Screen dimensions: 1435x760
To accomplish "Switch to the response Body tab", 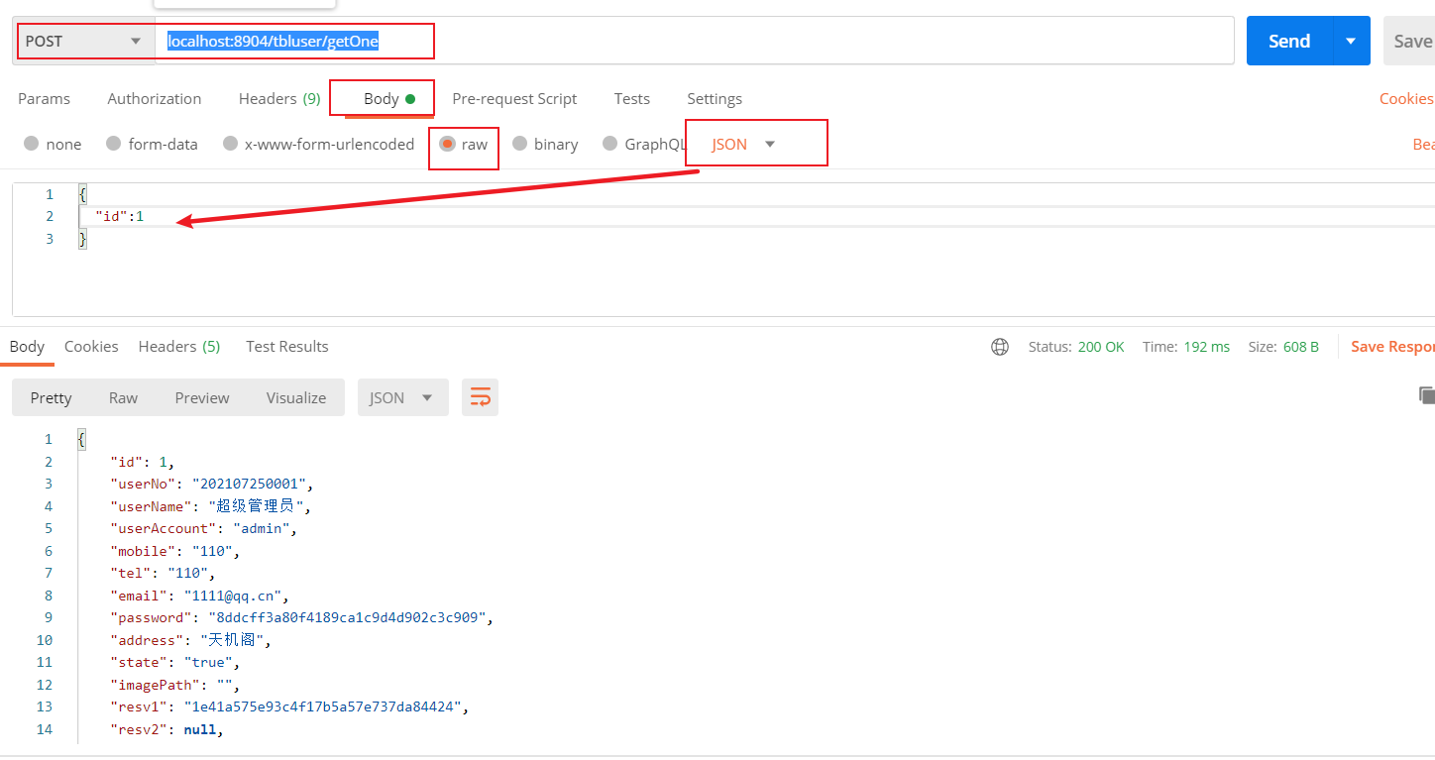I will 27,346.
